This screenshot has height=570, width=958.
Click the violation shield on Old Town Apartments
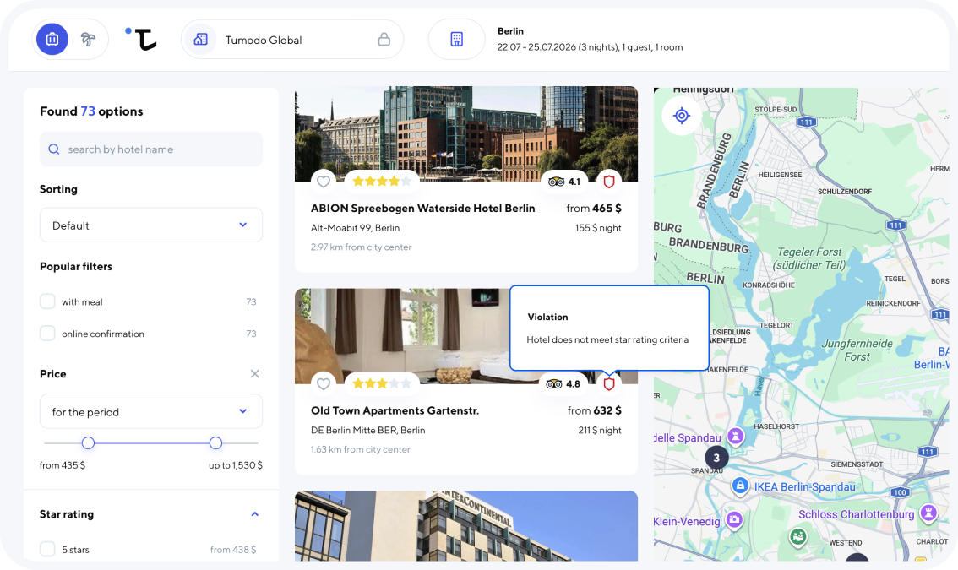(608, 383)
